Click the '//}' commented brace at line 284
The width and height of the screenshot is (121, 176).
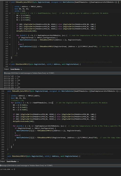point(16,55)
